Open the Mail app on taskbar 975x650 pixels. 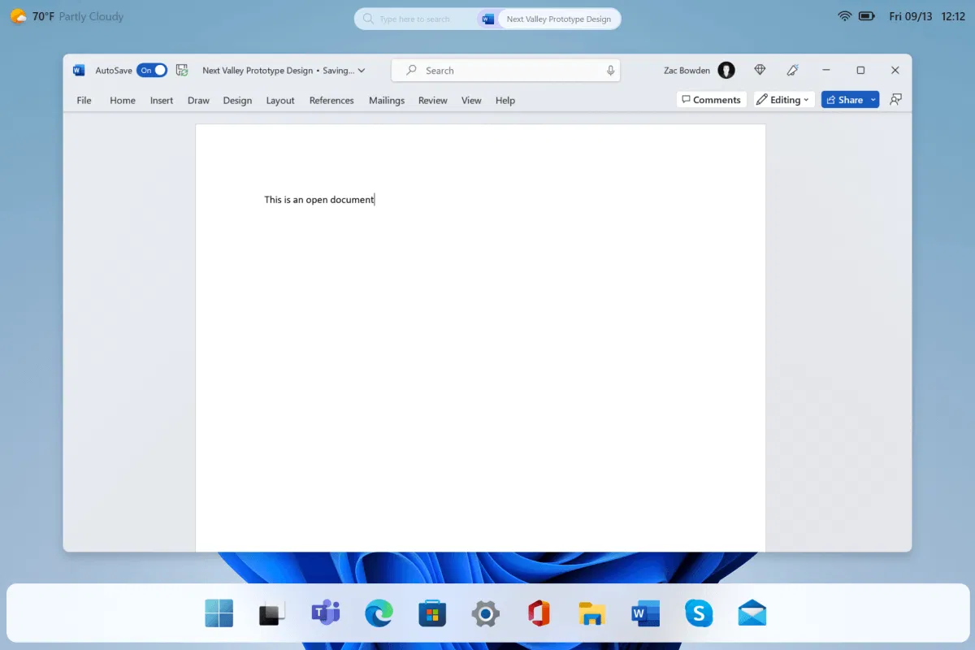coord(752,613)
